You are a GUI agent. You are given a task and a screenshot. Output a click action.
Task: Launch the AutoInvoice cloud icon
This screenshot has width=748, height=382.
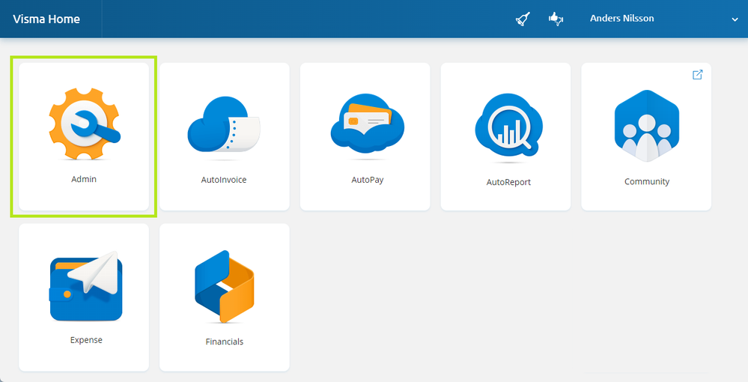pos(224,124)
